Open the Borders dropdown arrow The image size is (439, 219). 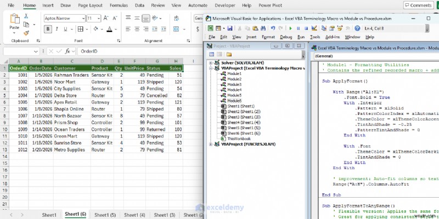pyautogui.click(x=87, y=29)
